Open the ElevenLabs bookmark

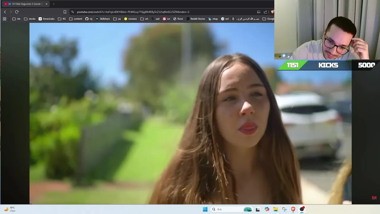pos(47,19)
